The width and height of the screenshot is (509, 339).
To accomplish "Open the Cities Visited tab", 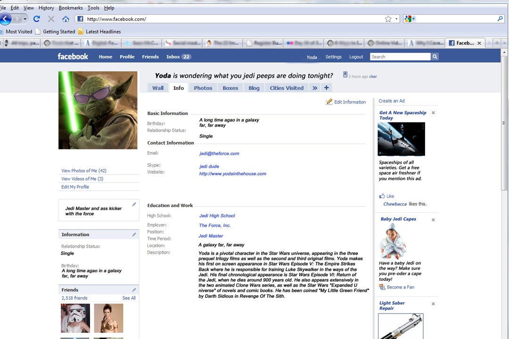I will [x=287, y=88].
